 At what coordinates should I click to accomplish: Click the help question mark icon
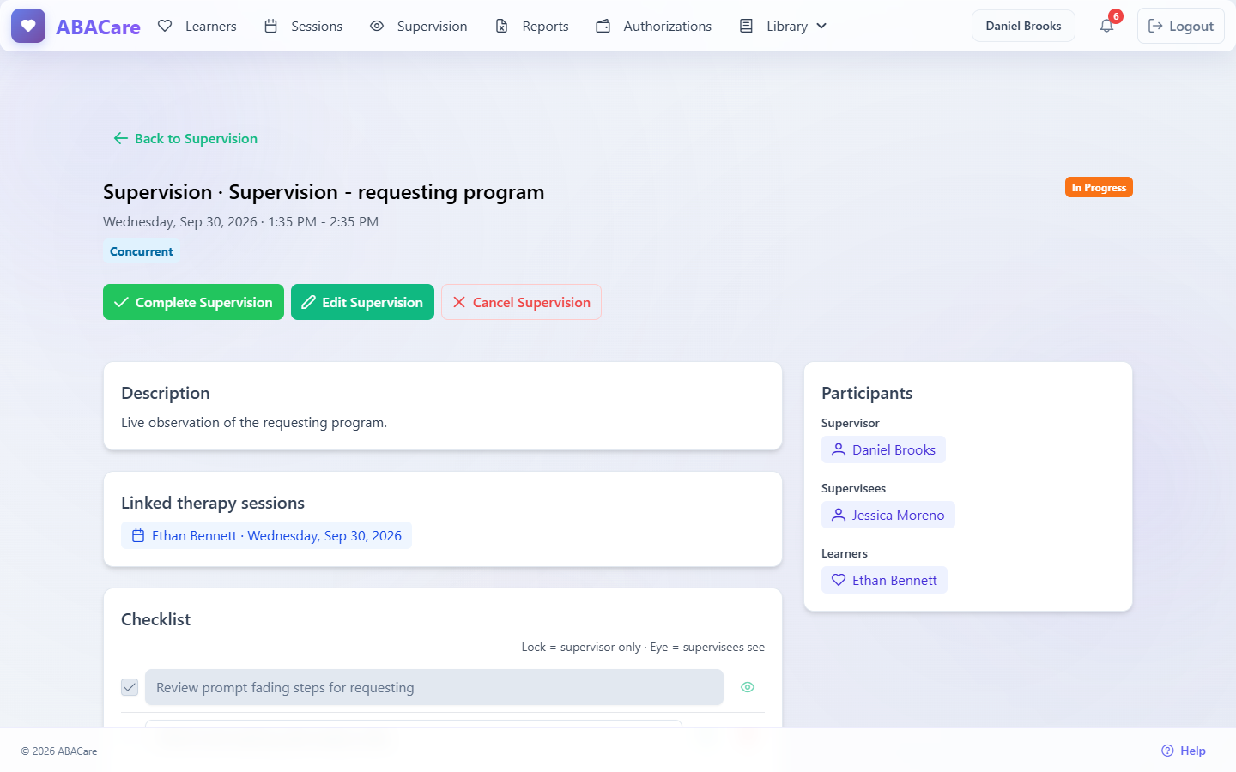[1167, 751]
